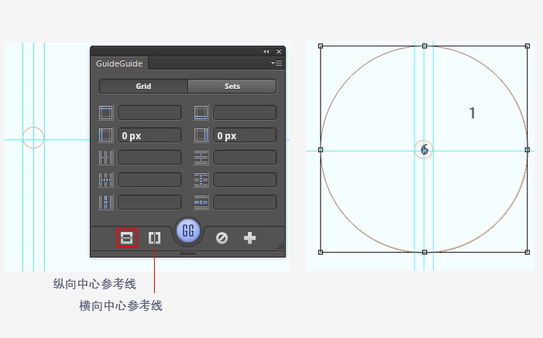Focus the top margin input field
The image size is (543, 338).
[x=149, y=113]
